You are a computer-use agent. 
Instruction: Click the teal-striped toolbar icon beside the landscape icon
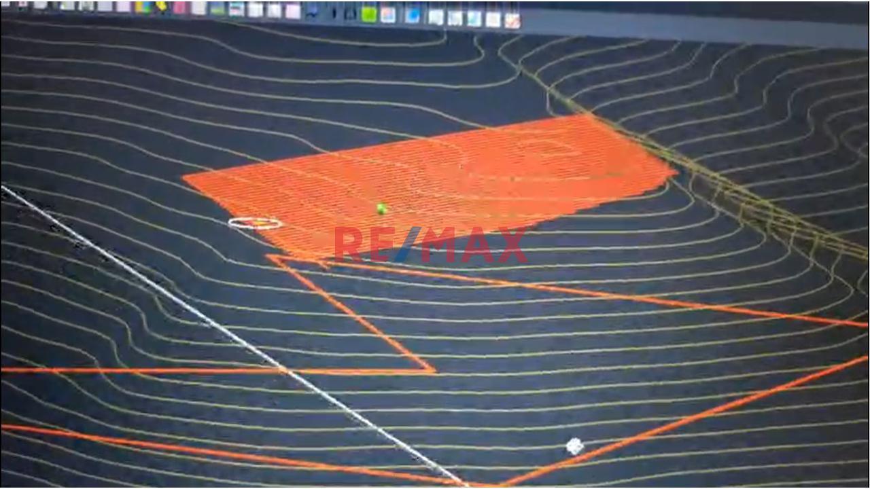point(236,10)
